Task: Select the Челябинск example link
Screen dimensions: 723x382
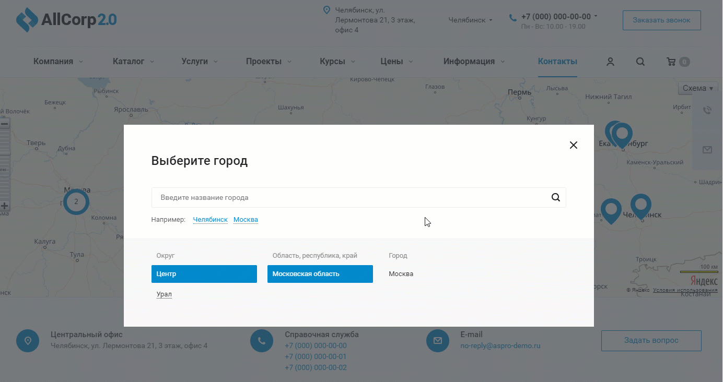Action: click(210, 220)
